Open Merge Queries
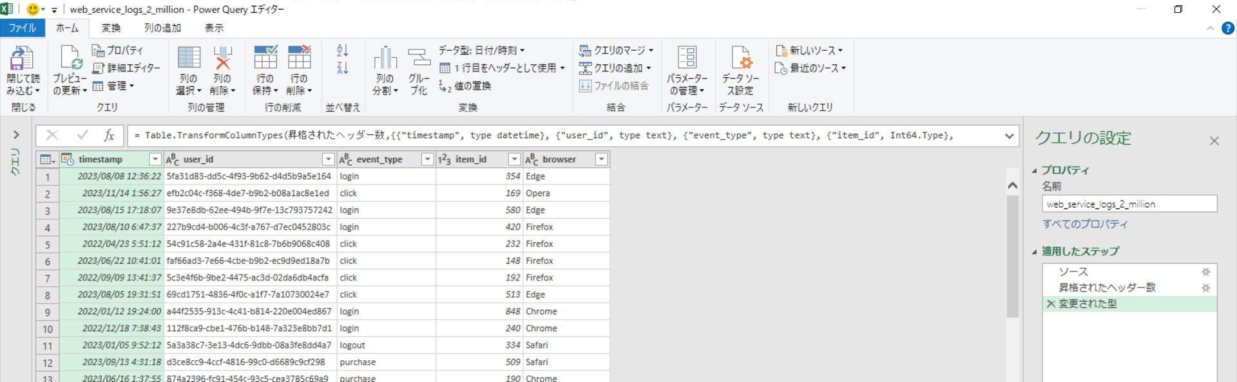The image size is (1237, 382). click(616, 50)
